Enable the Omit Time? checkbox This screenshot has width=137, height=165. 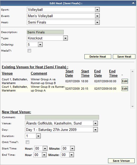point(27,142)
